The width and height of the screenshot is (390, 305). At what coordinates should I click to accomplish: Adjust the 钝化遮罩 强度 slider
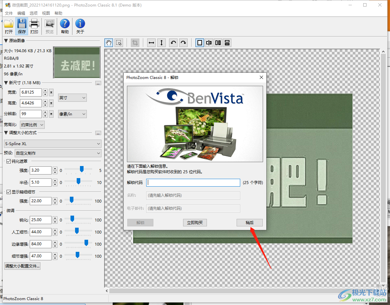pyautogui.click(x=82, y=169)
